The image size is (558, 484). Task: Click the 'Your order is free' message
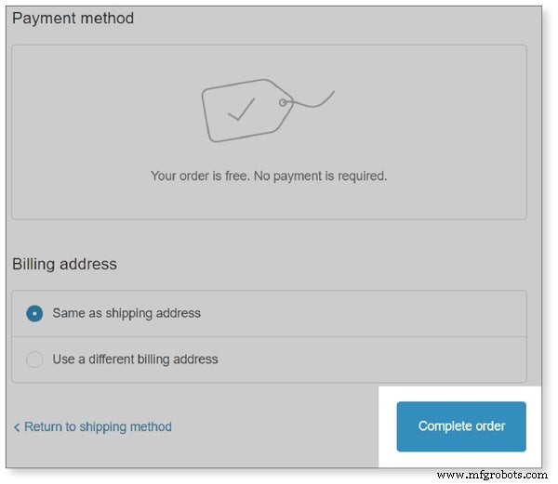pos(269,176)
